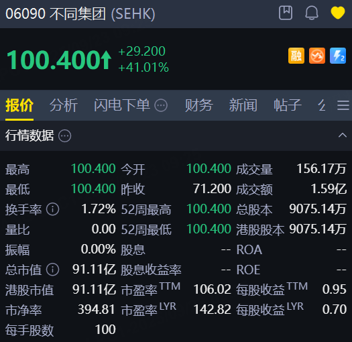Click the change amount +29.200
The image size is (352, 342).
pos(142,51)
